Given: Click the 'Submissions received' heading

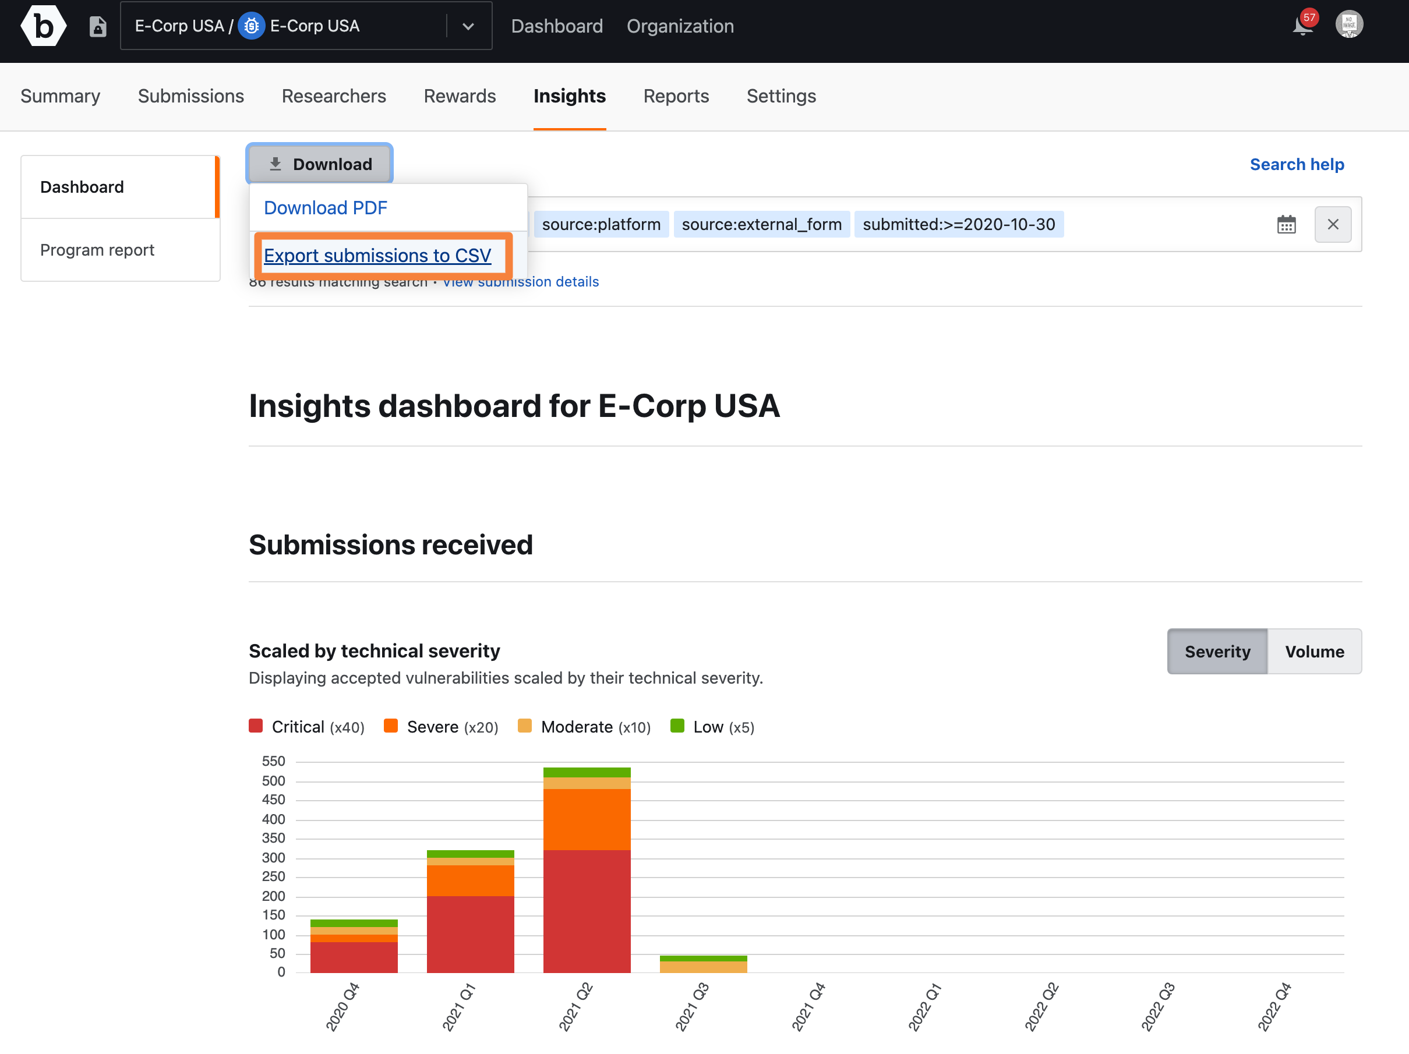Looking at the screenshot, I should (390, 544).
